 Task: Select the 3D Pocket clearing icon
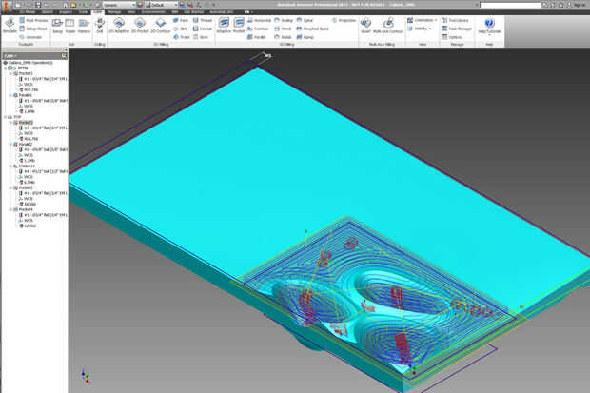coord(239,24)
